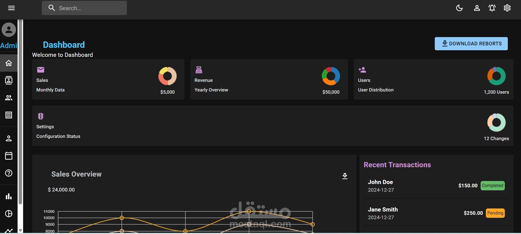The image size is (521, 234).
Task: Click the magnifier search icon
Action: (x=52, y=8)
